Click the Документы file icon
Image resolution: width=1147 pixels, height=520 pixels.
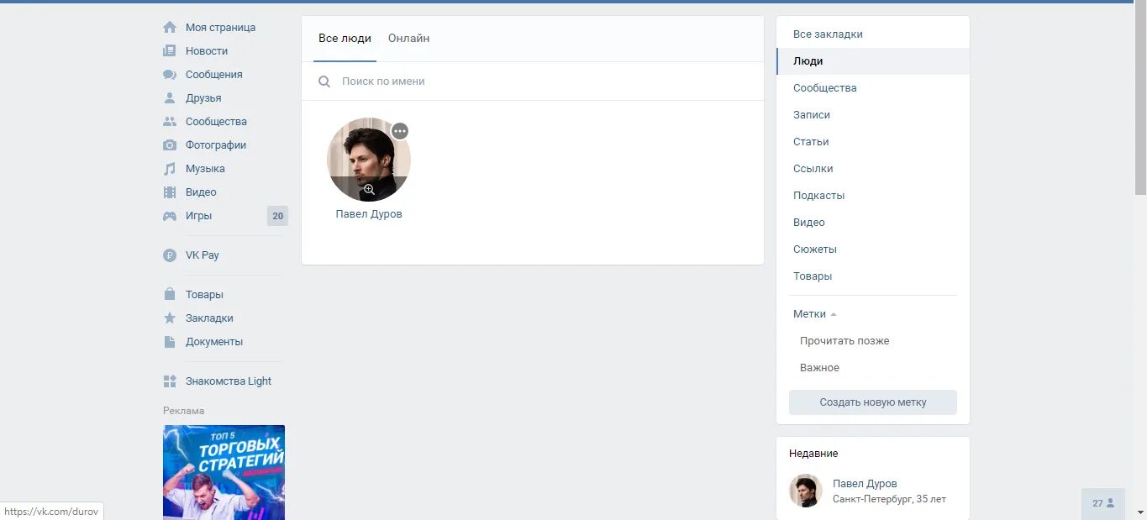(170, 342)
